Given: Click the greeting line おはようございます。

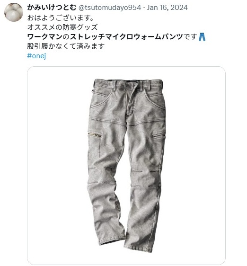Looking at the screenshot, I should [61, 18].
